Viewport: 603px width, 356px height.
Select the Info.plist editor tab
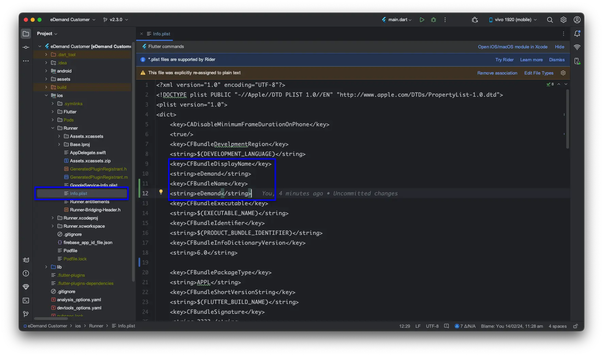point(161,34)
